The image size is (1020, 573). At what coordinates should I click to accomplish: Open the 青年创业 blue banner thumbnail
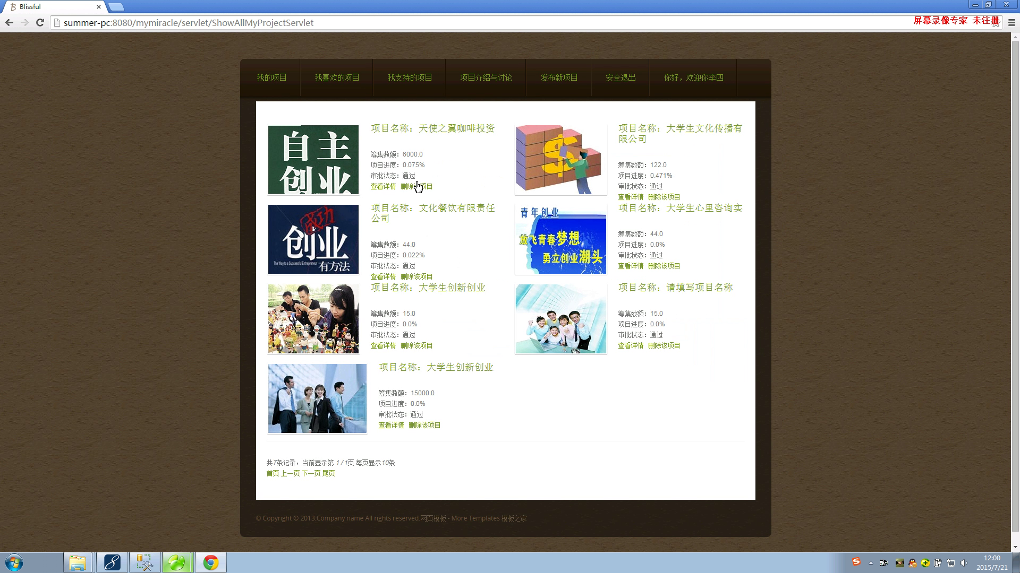(561, 239)
